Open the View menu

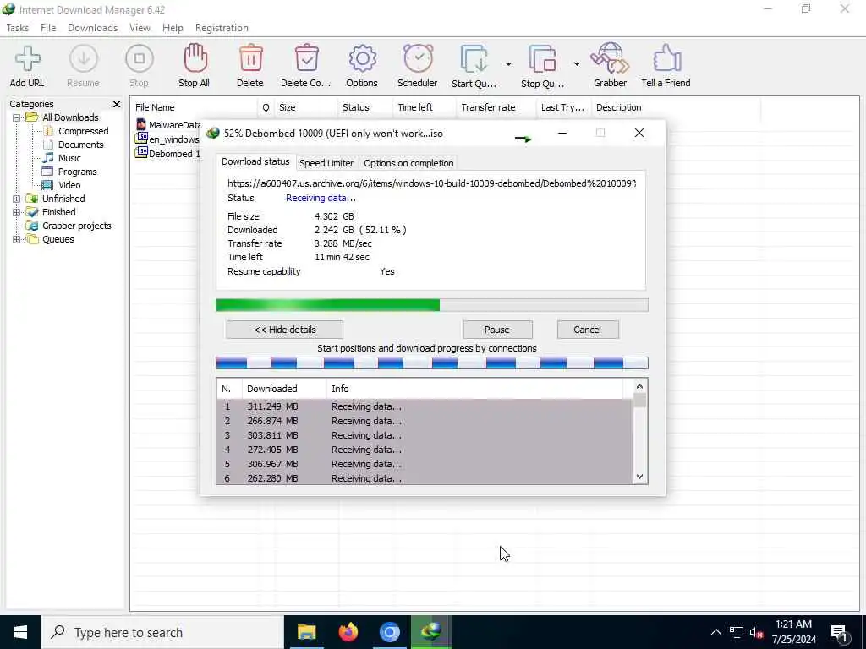click(140, 28)
